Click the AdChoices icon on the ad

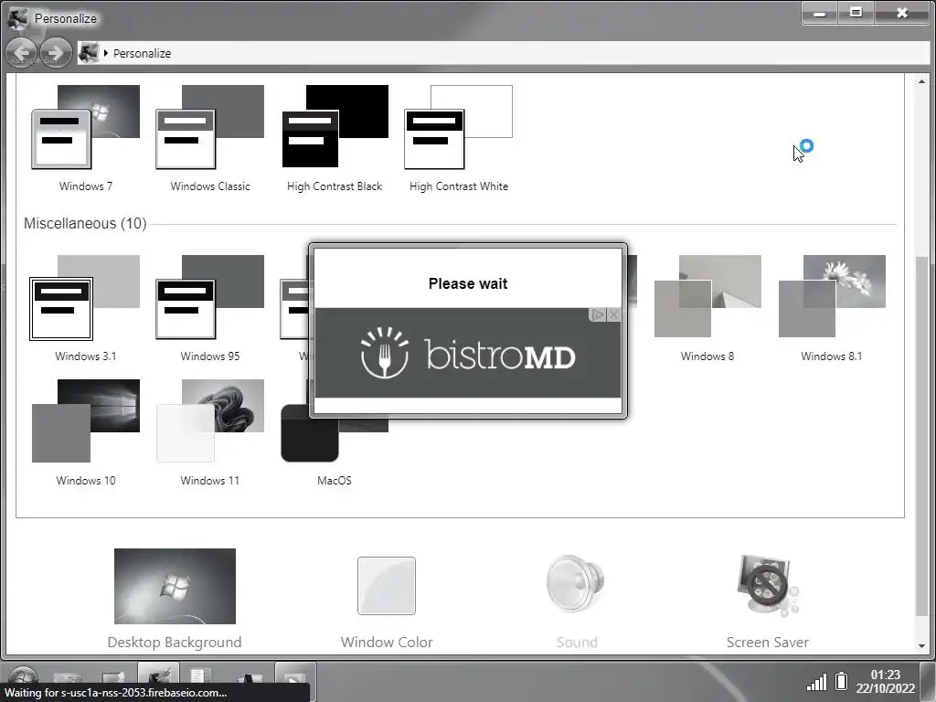(x=598, y=314)
